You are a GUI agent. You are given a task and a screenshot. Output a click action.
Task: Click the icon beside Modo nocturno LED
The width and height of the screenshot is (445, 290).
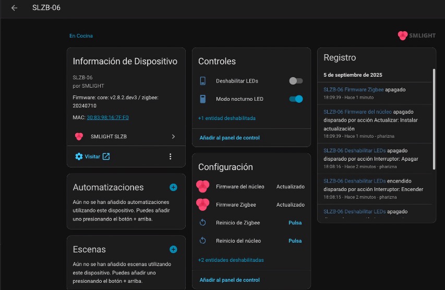tap(202, 99)
